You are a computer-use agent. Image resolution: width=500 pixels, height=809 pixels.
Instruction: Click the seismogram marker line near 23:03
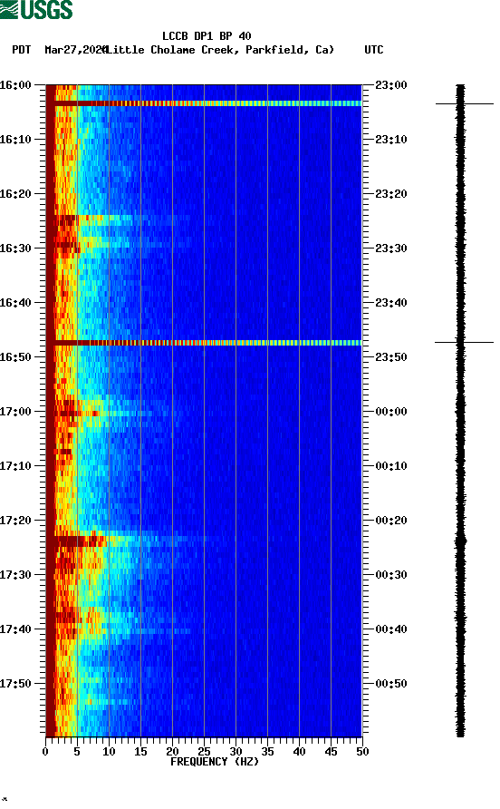(465, 103)
